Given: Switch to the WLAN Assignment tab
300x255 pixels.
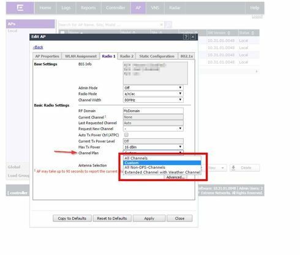Looking at the screenshot, I should pyautogui.click(x=81, y=56).
